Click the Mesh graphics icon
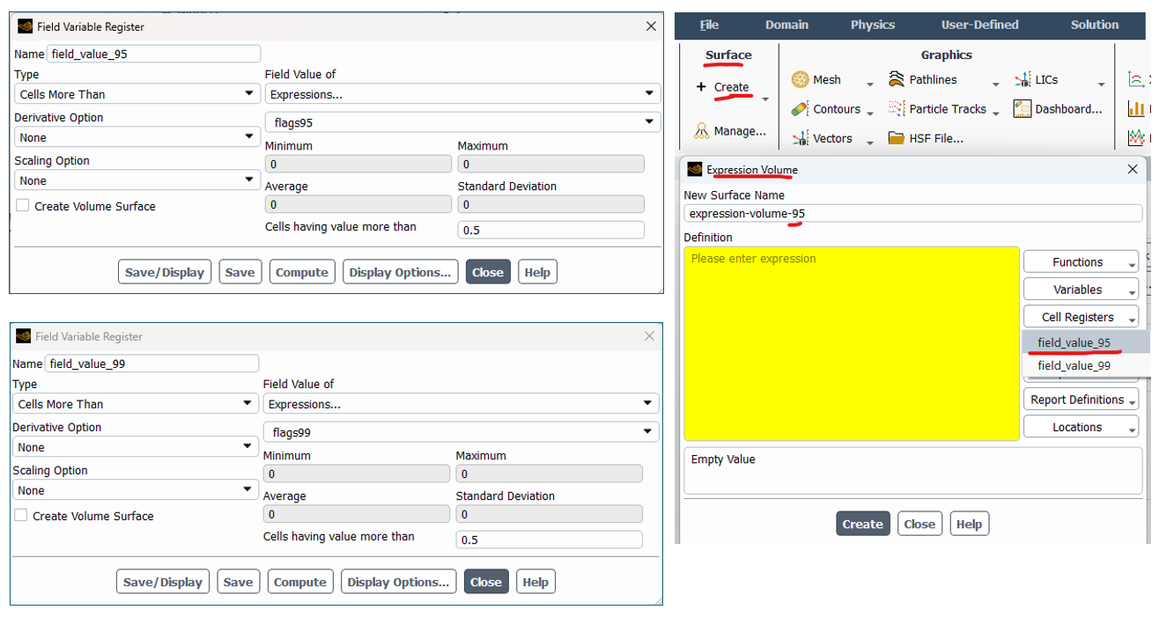This screenshot has width=1159, height=617. click(x=800, y=80)
